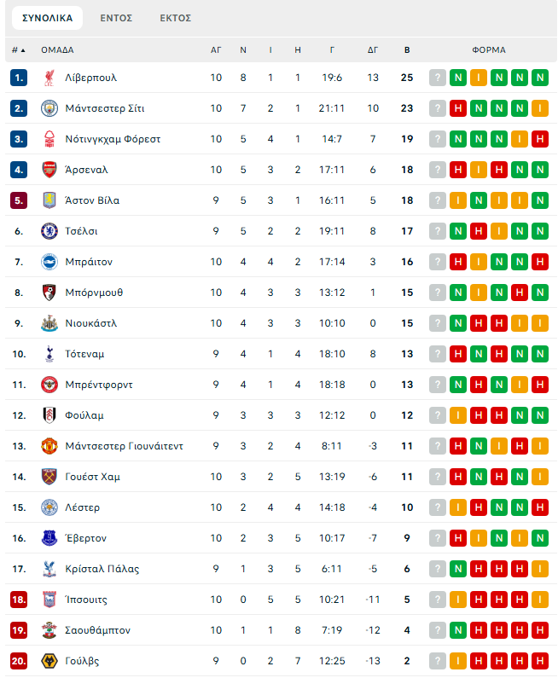Click the Arsenal club crest icon
Viewport: 558px width, 678px height.
tap(49, 170)
